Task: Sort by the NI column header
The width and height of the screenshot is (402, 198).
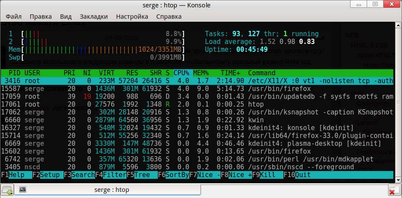Action: [87, 73]
